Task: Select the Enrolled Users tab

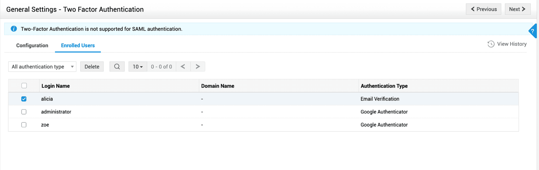Action: click(78, 45)
